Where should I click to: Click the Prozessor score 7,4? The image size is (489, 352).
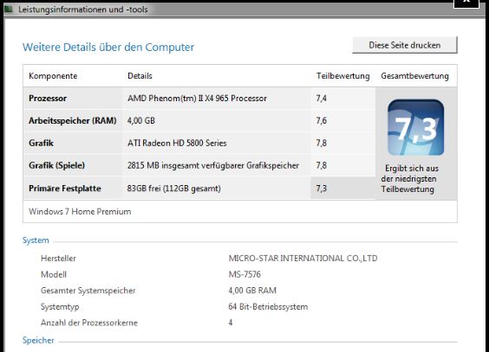(321, 99)
